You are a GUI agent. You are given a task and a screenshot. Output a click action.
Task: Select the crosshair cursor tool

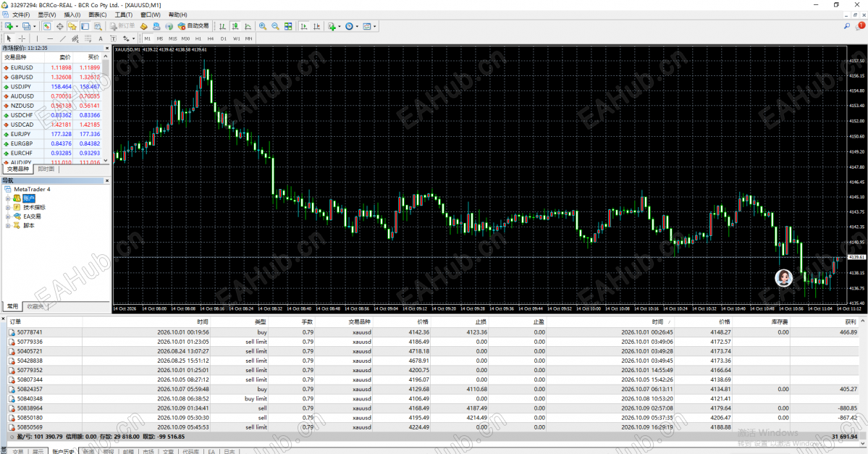[22, 38]
